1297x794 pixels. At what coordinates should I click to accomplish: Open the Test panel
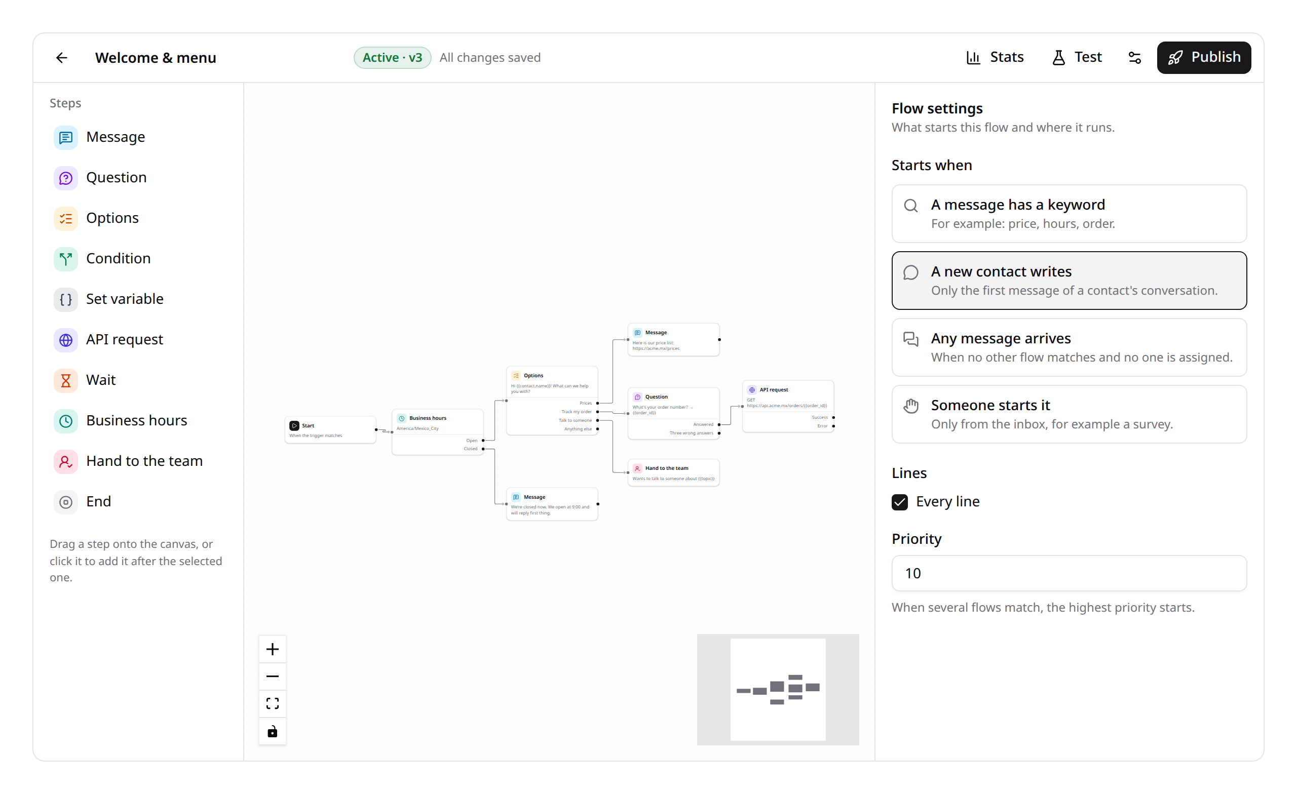coord(1077,57)
